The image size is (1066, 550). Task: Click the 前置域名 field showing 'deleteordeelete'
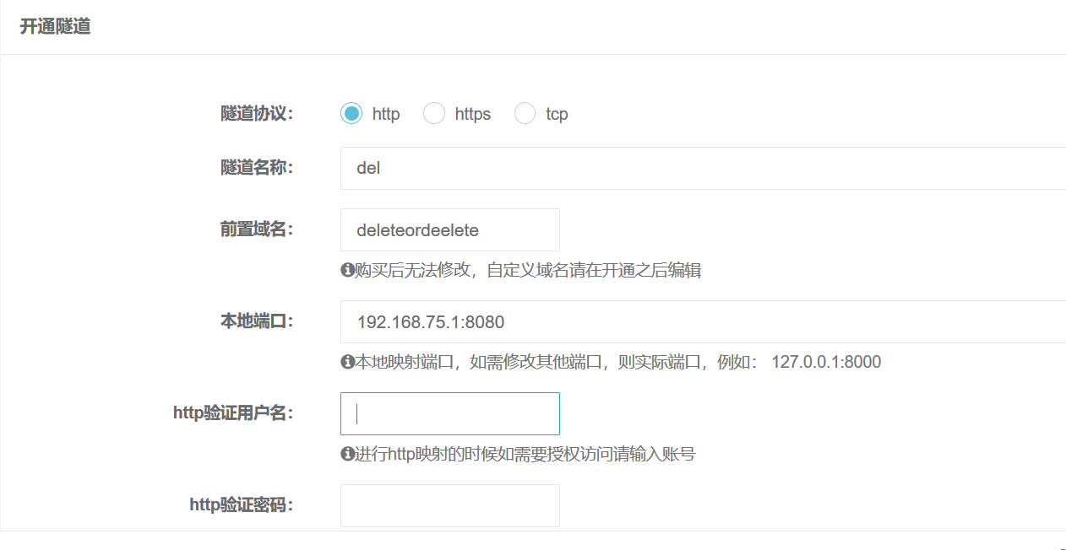point(449,229)
